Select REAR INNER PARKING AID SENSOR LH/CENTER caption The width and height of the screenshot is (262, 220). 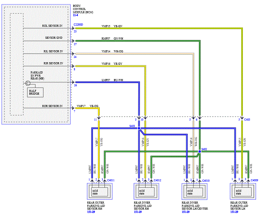point(195,206)
